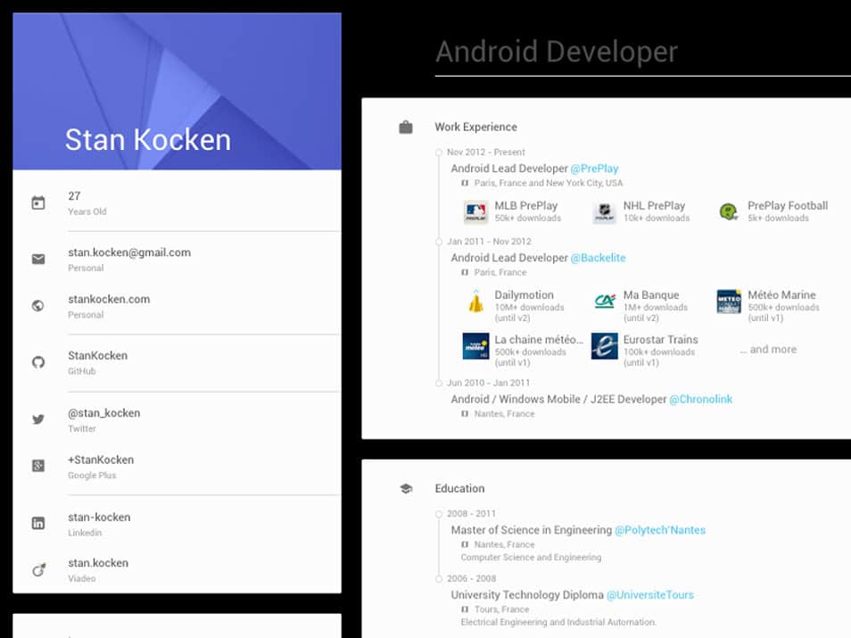Click the PrePlay Football app name
This screenshot has width=851, height=638.
coord(788,206)
